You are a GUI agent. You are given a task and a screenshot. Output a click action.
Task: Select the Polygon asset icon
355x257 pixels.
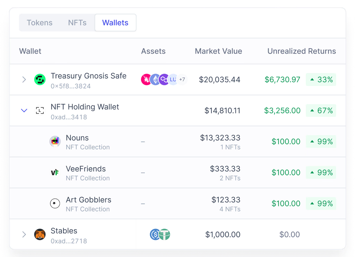tap(164, 79)
